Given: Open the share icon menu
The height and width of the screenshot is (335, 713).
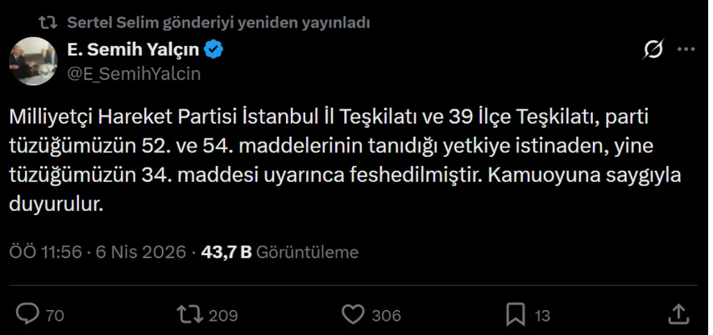Looking at the screenshot, I should [x=678, y=313].
